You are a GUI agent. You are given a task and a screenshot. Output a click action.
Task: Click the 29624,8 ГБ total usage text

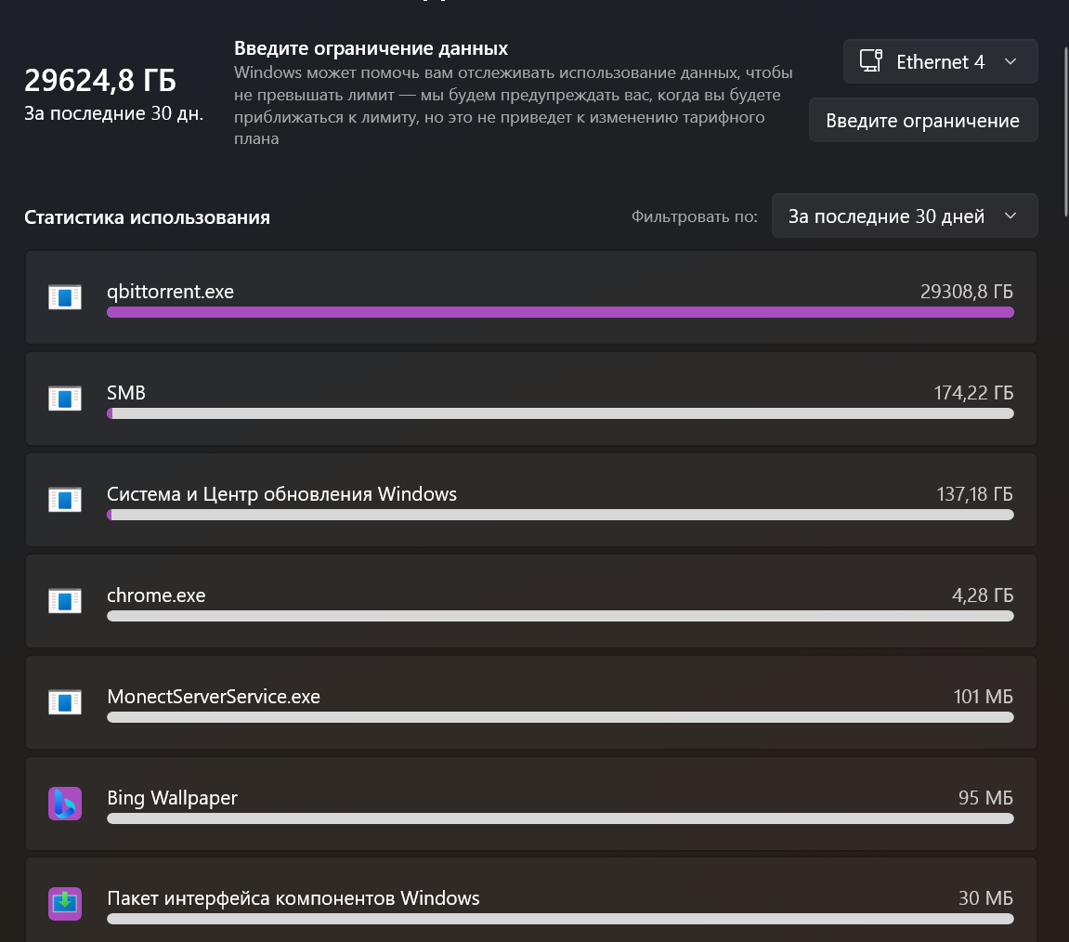100,81
